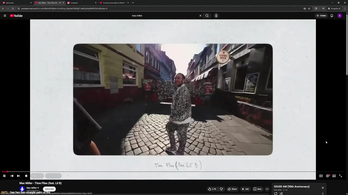Go to previous video in playlist
348x195 pixels.
(x=12, y=176)
